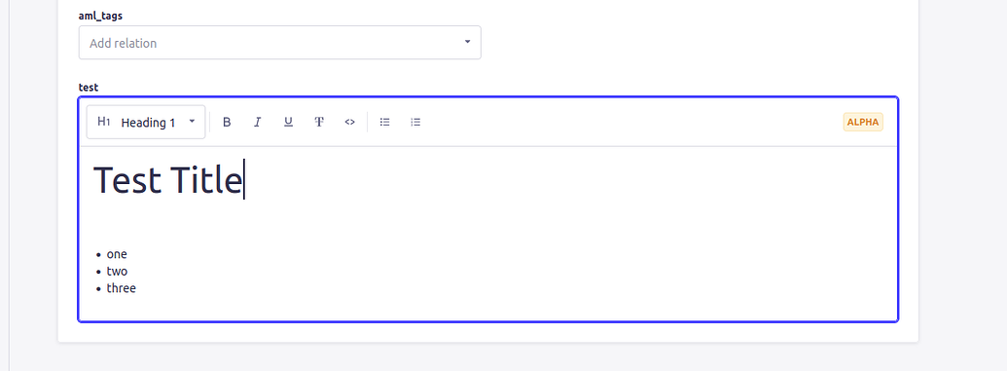This screenshot has height=371, width=1007.
Task: Apply underline formatting
Action: tap(288, 122)
